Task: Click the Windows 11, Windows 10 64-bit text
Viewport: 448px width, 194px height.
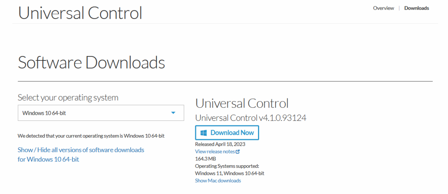Action: 230,173
